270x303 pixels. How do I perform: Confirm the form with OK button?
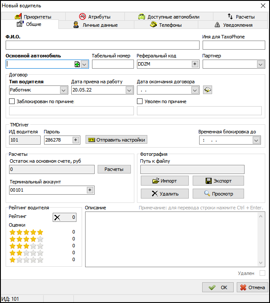218,287
